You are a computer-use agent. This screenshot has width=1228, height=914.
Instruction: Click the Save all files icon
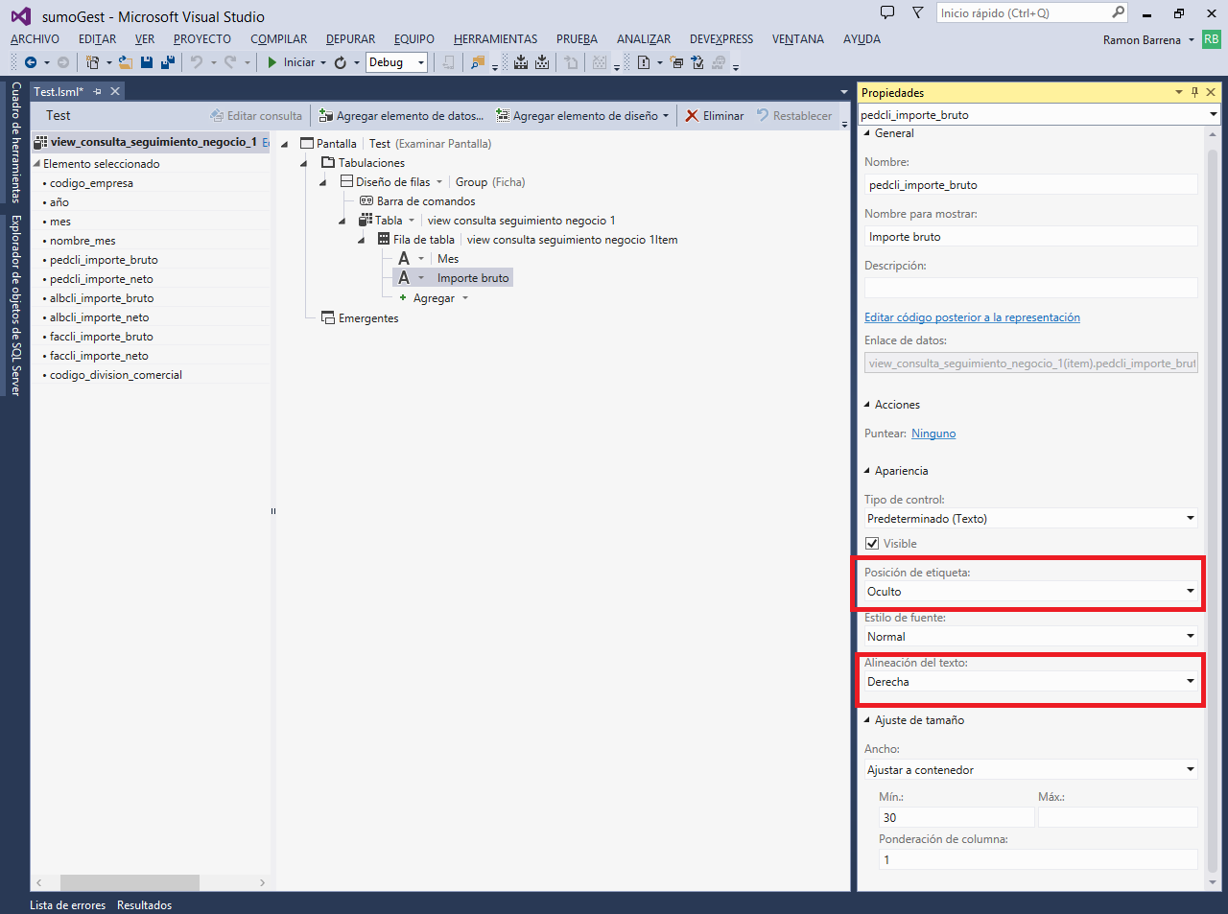[167, 62]
